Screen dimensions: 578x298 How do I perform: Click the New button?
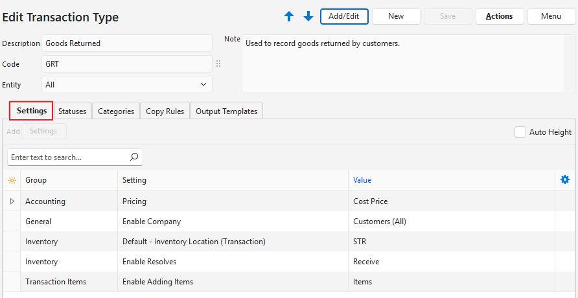[x=396, y=16]
